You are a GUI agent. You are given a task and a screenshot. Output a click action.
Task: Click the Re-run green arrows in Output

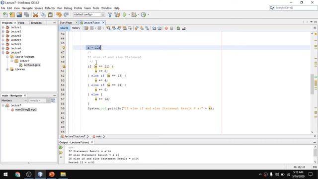61,147
